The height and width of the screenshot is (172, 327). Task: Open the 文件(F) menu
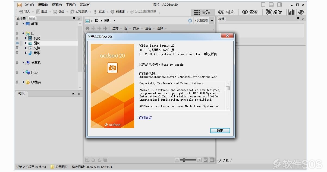tap(29, 5)
